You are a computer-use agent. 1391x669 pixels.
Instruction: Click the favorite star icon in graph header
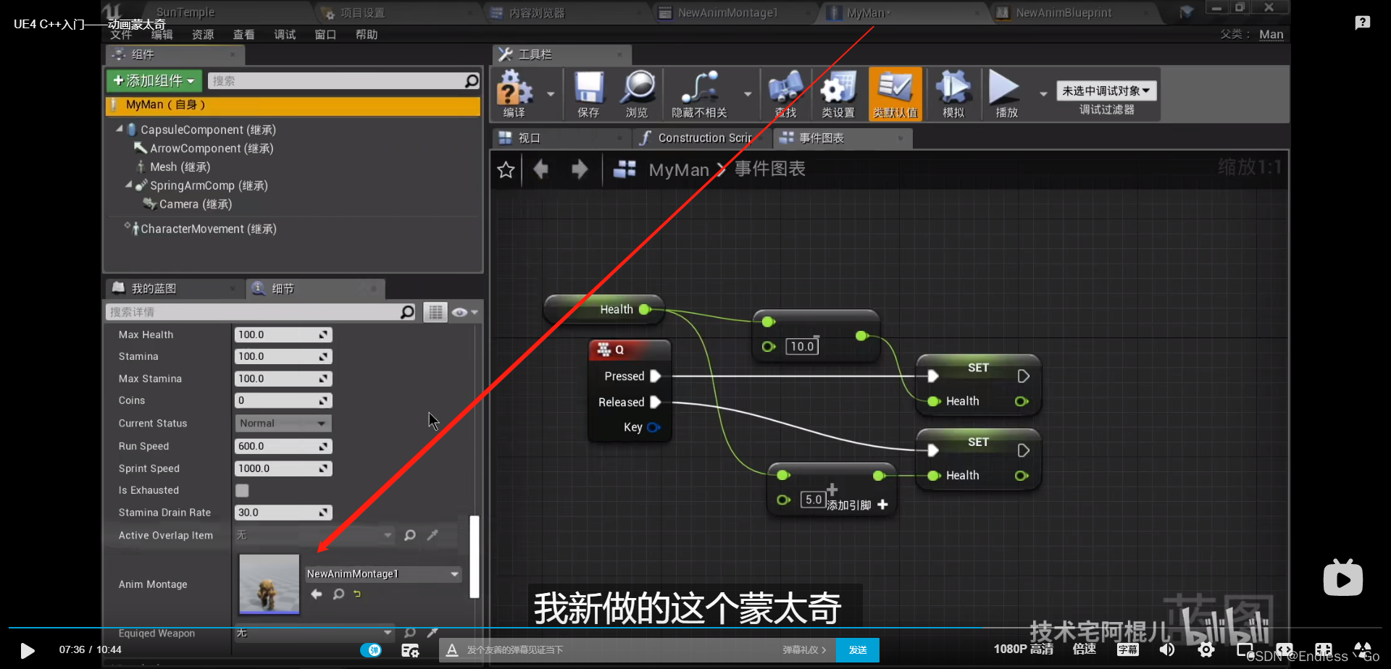point(506,169)
